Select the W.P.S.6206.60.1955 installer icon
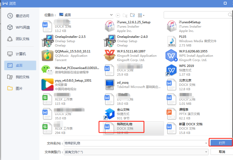 [171, 56]
